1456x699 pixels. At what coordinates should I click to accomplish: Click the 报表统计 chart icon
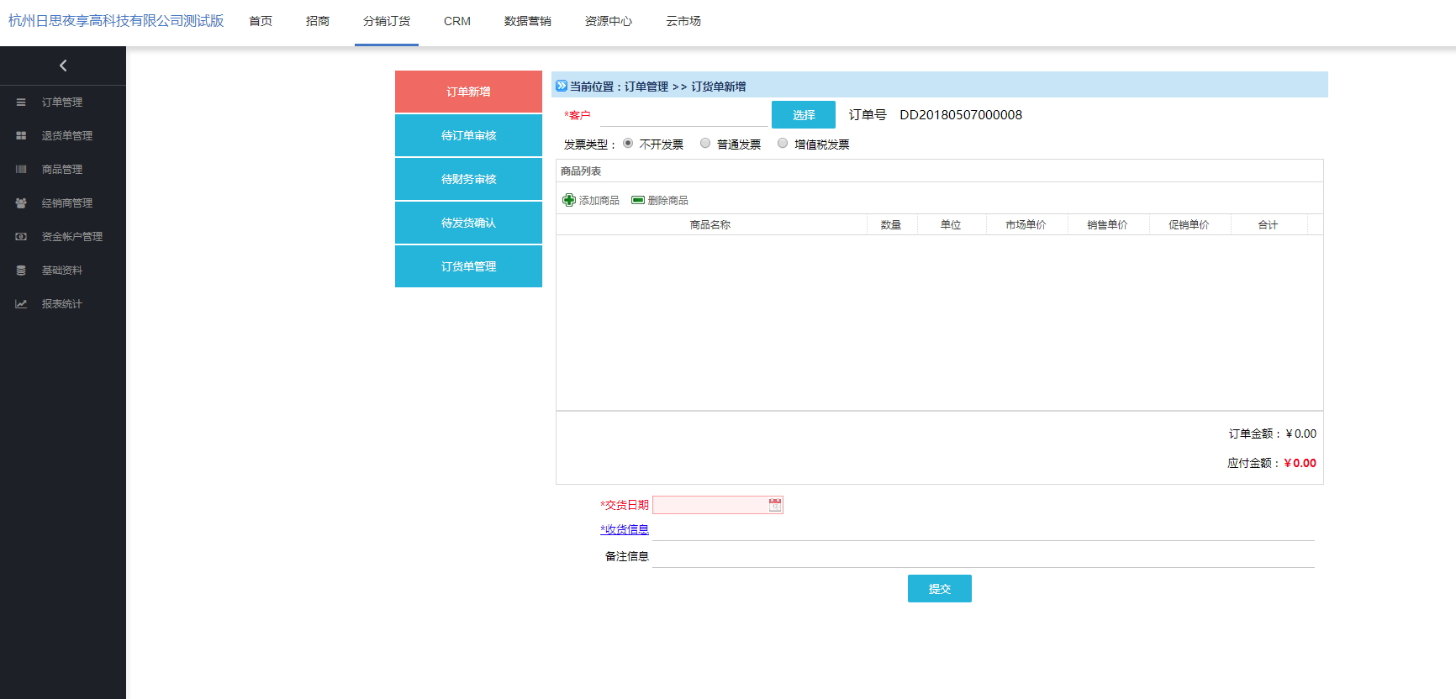pos(21,304)
